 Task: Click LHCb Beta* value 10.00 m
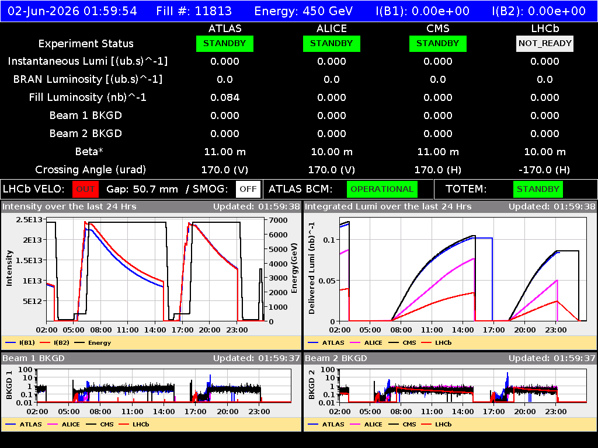pyautogui.click(x=545, y=152)
